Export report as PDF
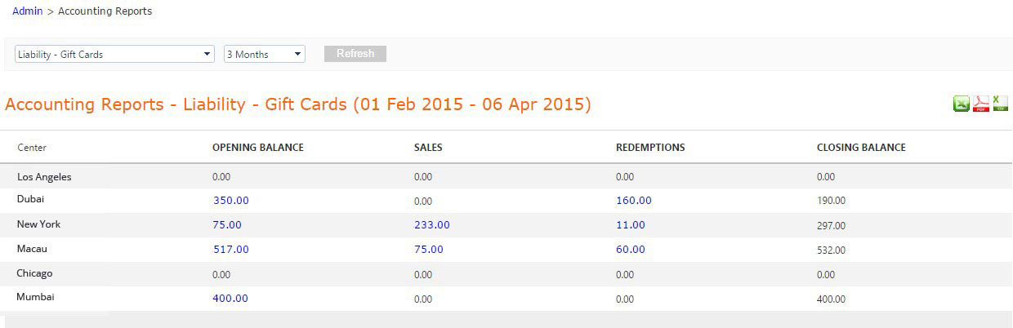 pyautogui.click(x=981, y=104)
